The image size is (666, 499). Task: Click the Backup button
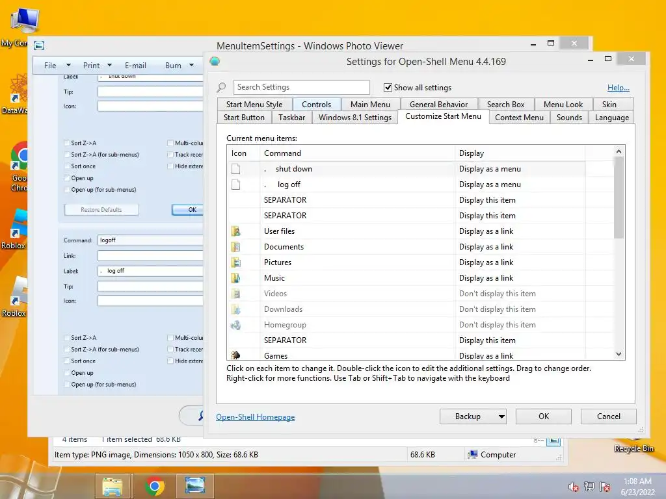tap(468, 416)
